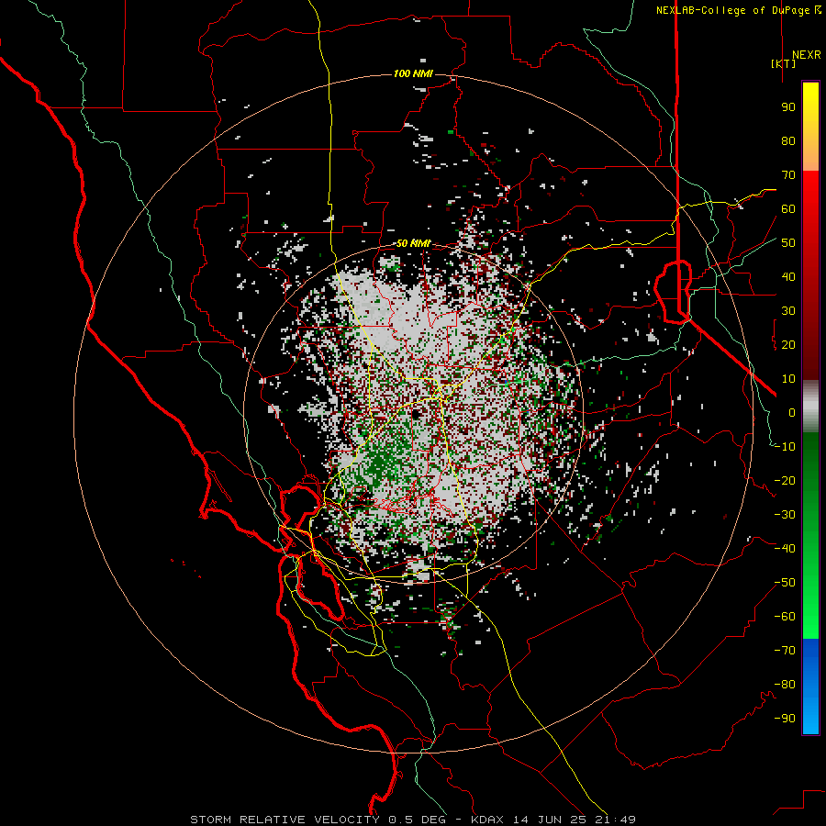
Task: Click the -40 knot scale label
Action: [785, 549]
